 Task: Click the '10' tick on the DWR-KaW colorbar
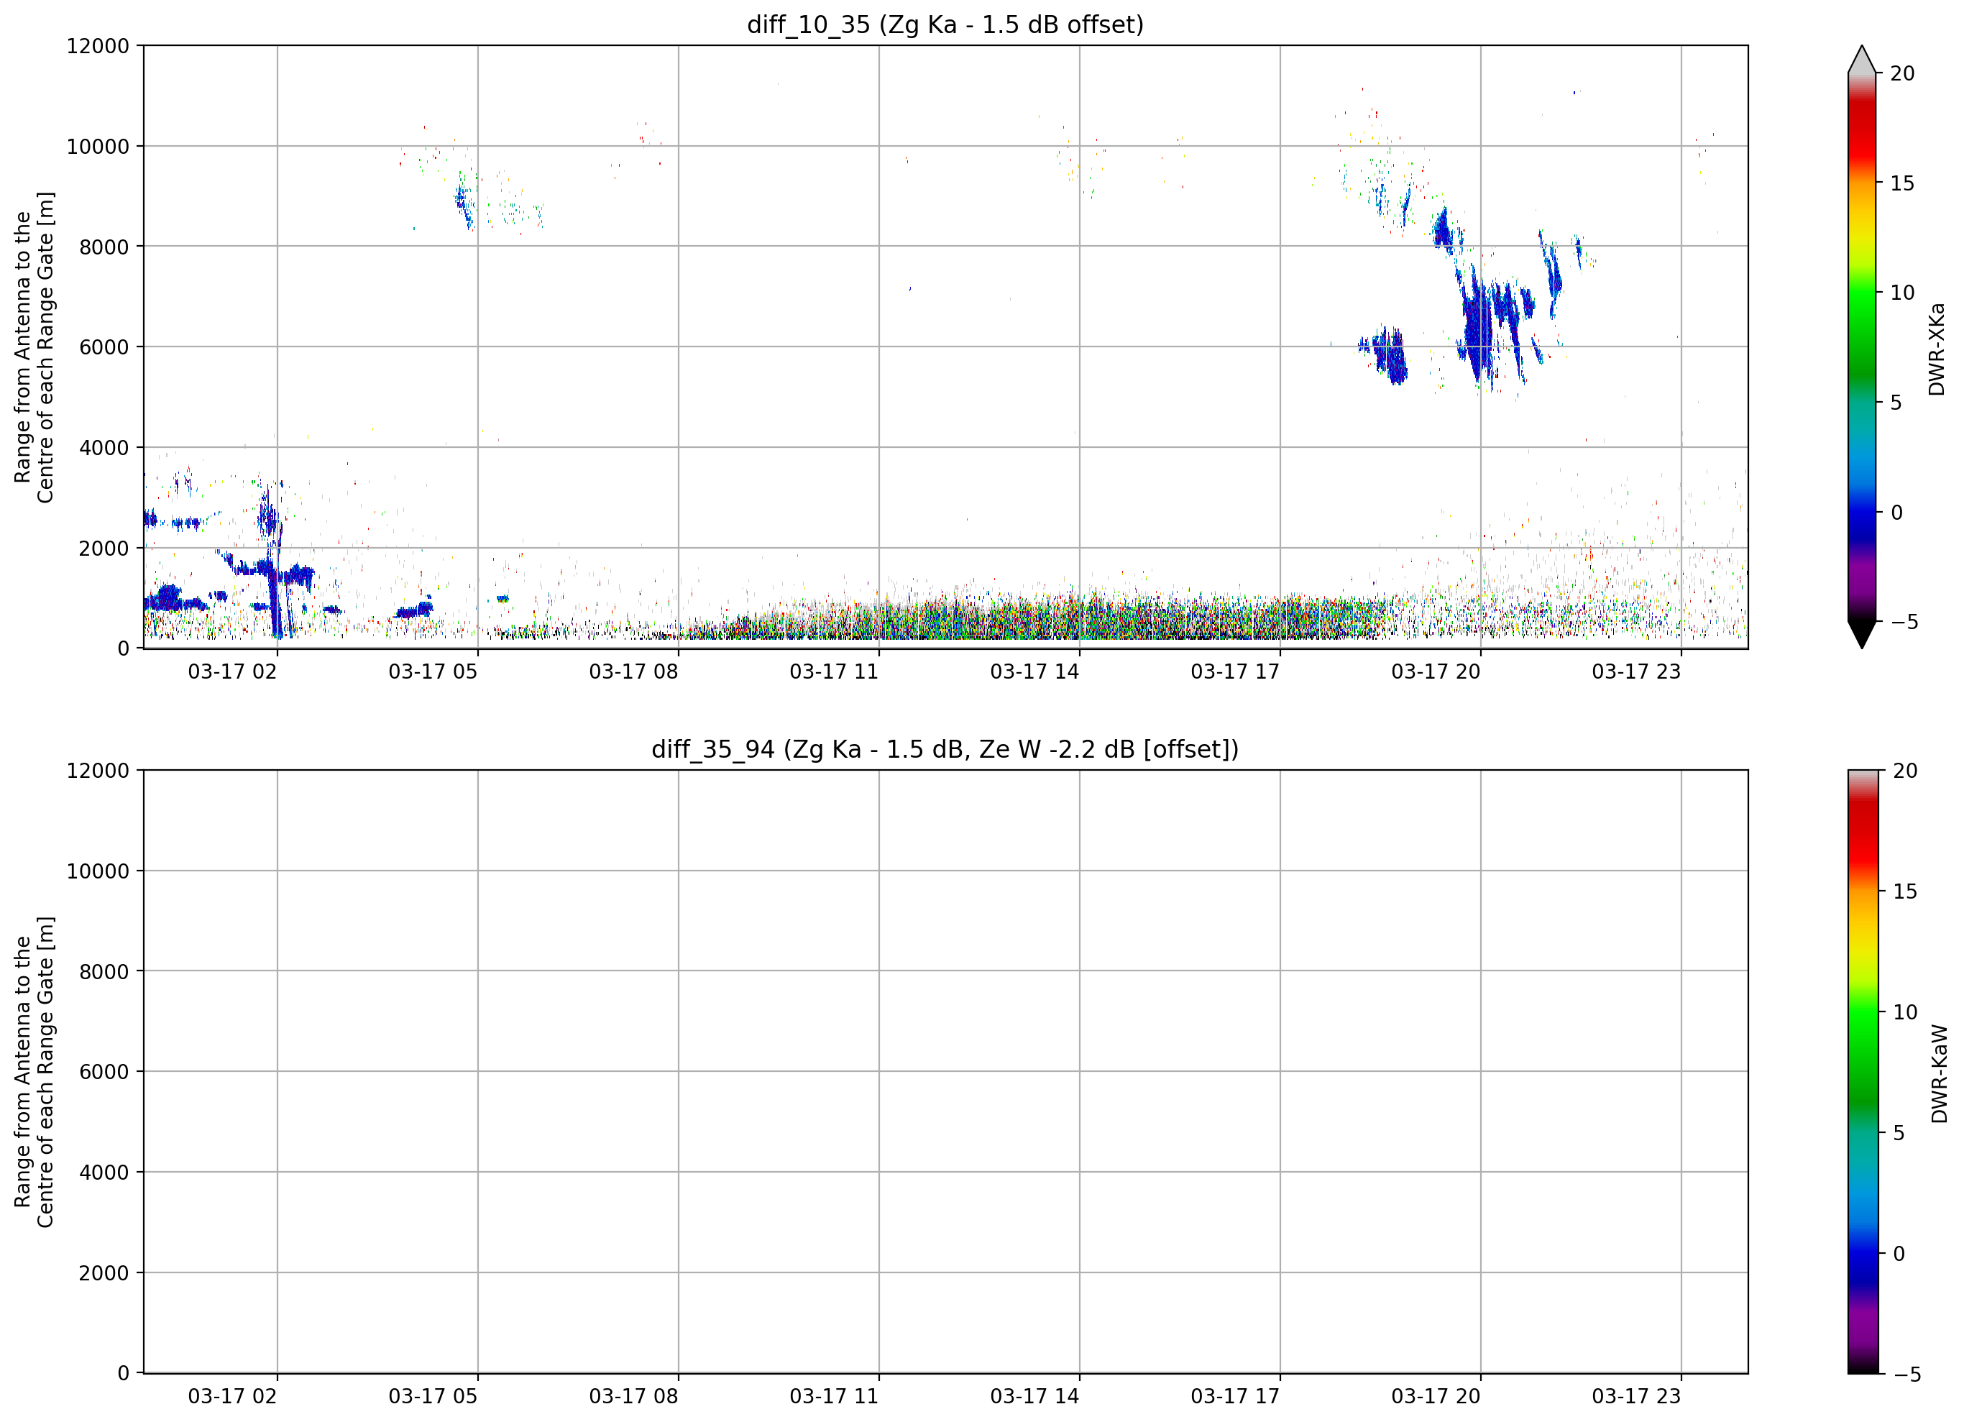click(x=1906, y=1012)
